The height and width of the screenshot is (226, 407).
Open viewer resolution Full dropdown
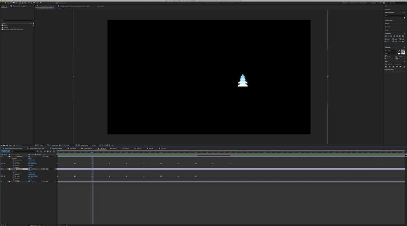pos(68,145)
